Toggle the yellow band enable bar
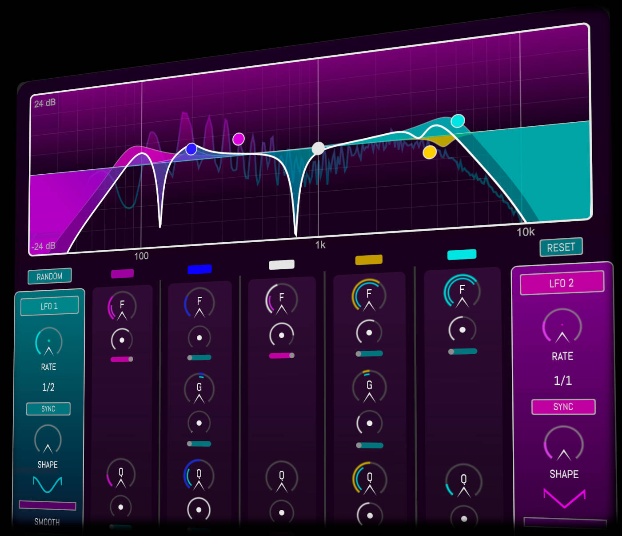 (x=369, y=260)
